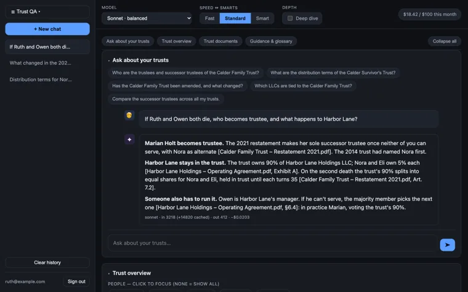
Task: Enable the Deep dive checkbox
Action: [290, 18]
